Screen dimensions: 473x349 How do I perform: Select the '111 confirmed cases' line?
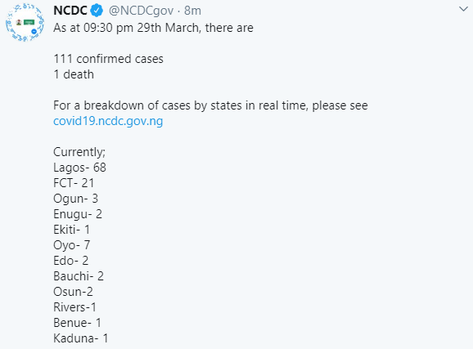pyautogui.click(x=108, y=59)
